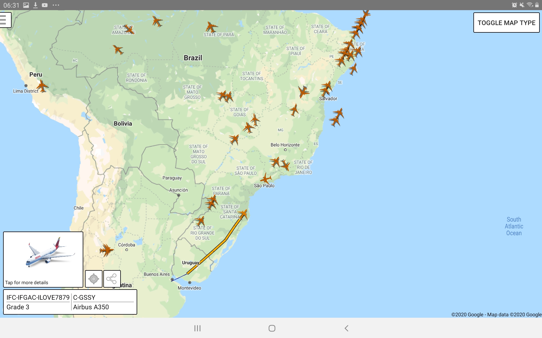This screenshot has width=542, height=338.
Task: Tap the aircraft icon above São Paulo label
Action: [x=266, y=179]
